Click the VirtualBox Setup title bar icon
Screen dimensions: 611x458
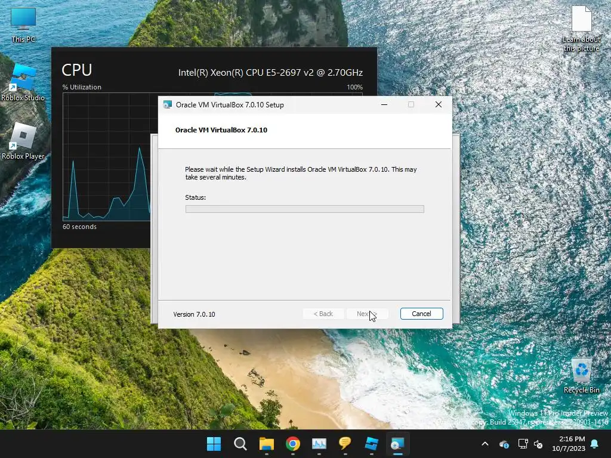tap(168, 104)
